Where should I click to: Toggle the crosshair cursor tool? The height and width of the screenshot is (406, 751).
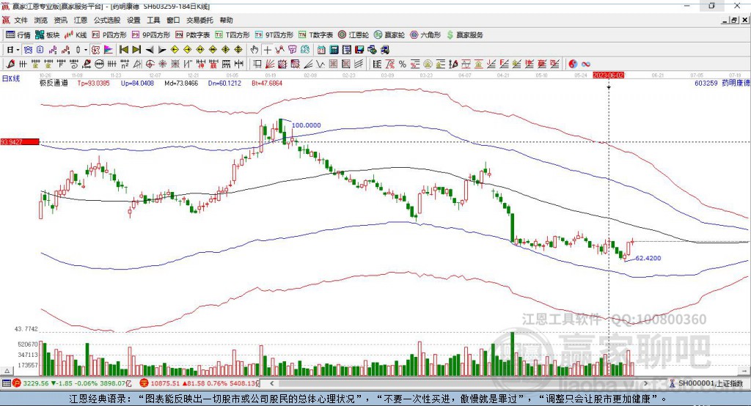[267, 50]
